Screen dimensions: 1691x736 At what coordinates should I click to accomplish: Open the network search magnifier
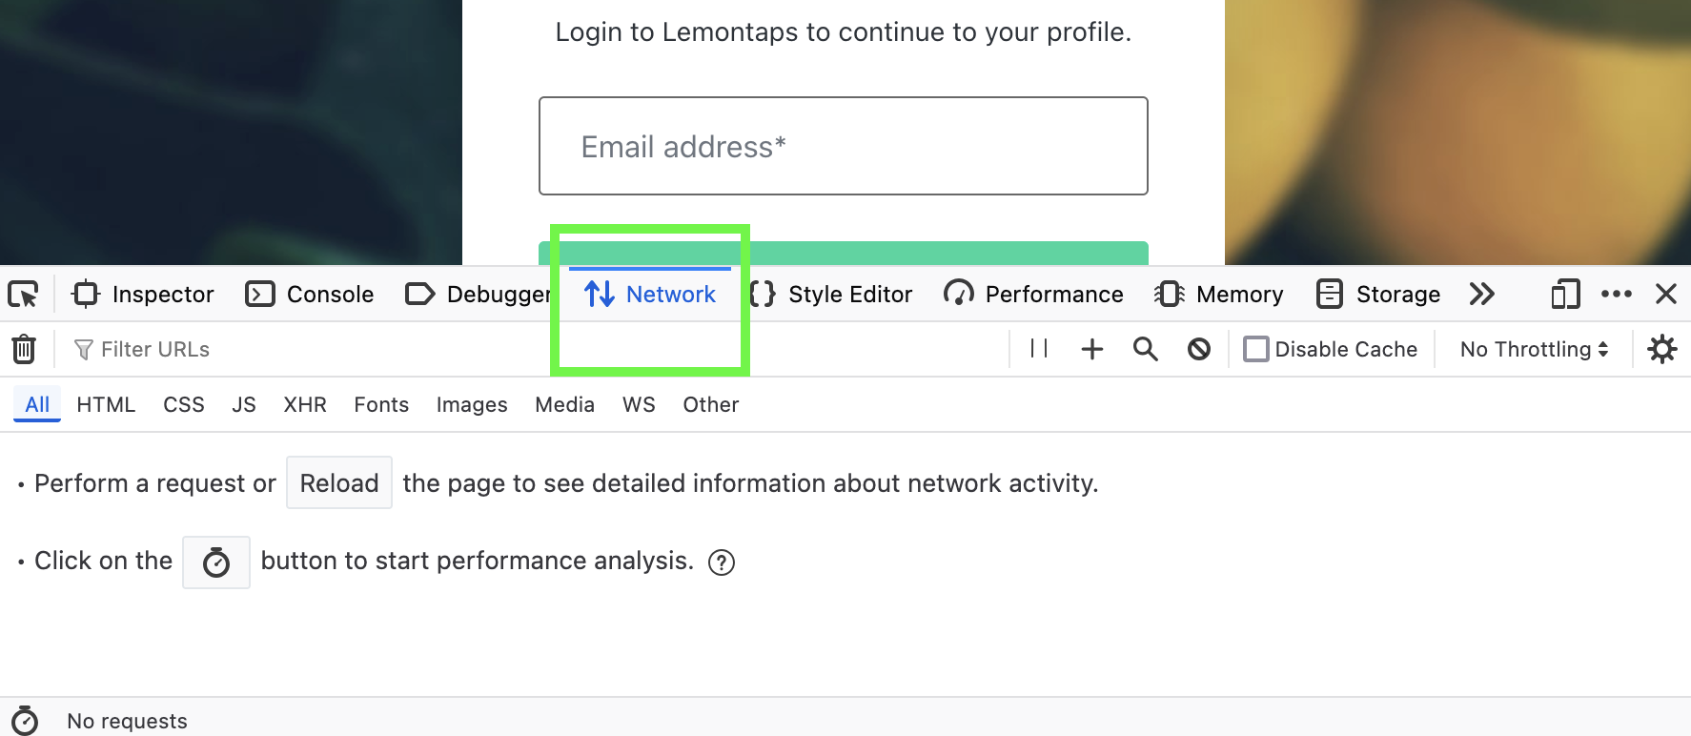[x=1146, y=350]
